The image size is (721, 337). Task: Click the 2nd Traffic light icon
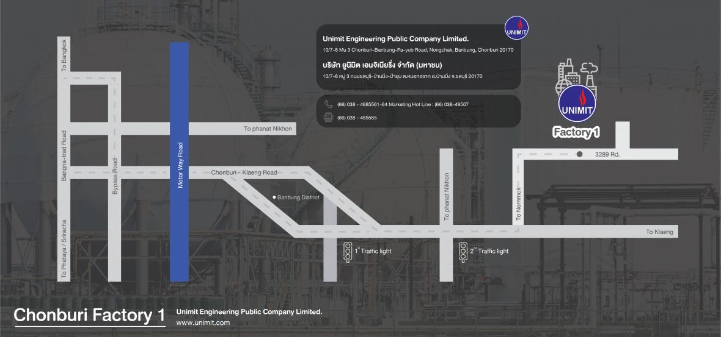coord(463,251)
